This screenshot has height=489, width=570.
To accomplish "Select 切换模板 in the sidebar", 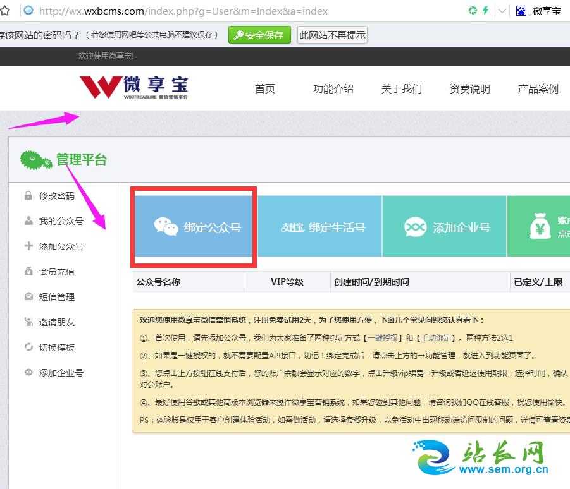I will (x=57, y=347).
